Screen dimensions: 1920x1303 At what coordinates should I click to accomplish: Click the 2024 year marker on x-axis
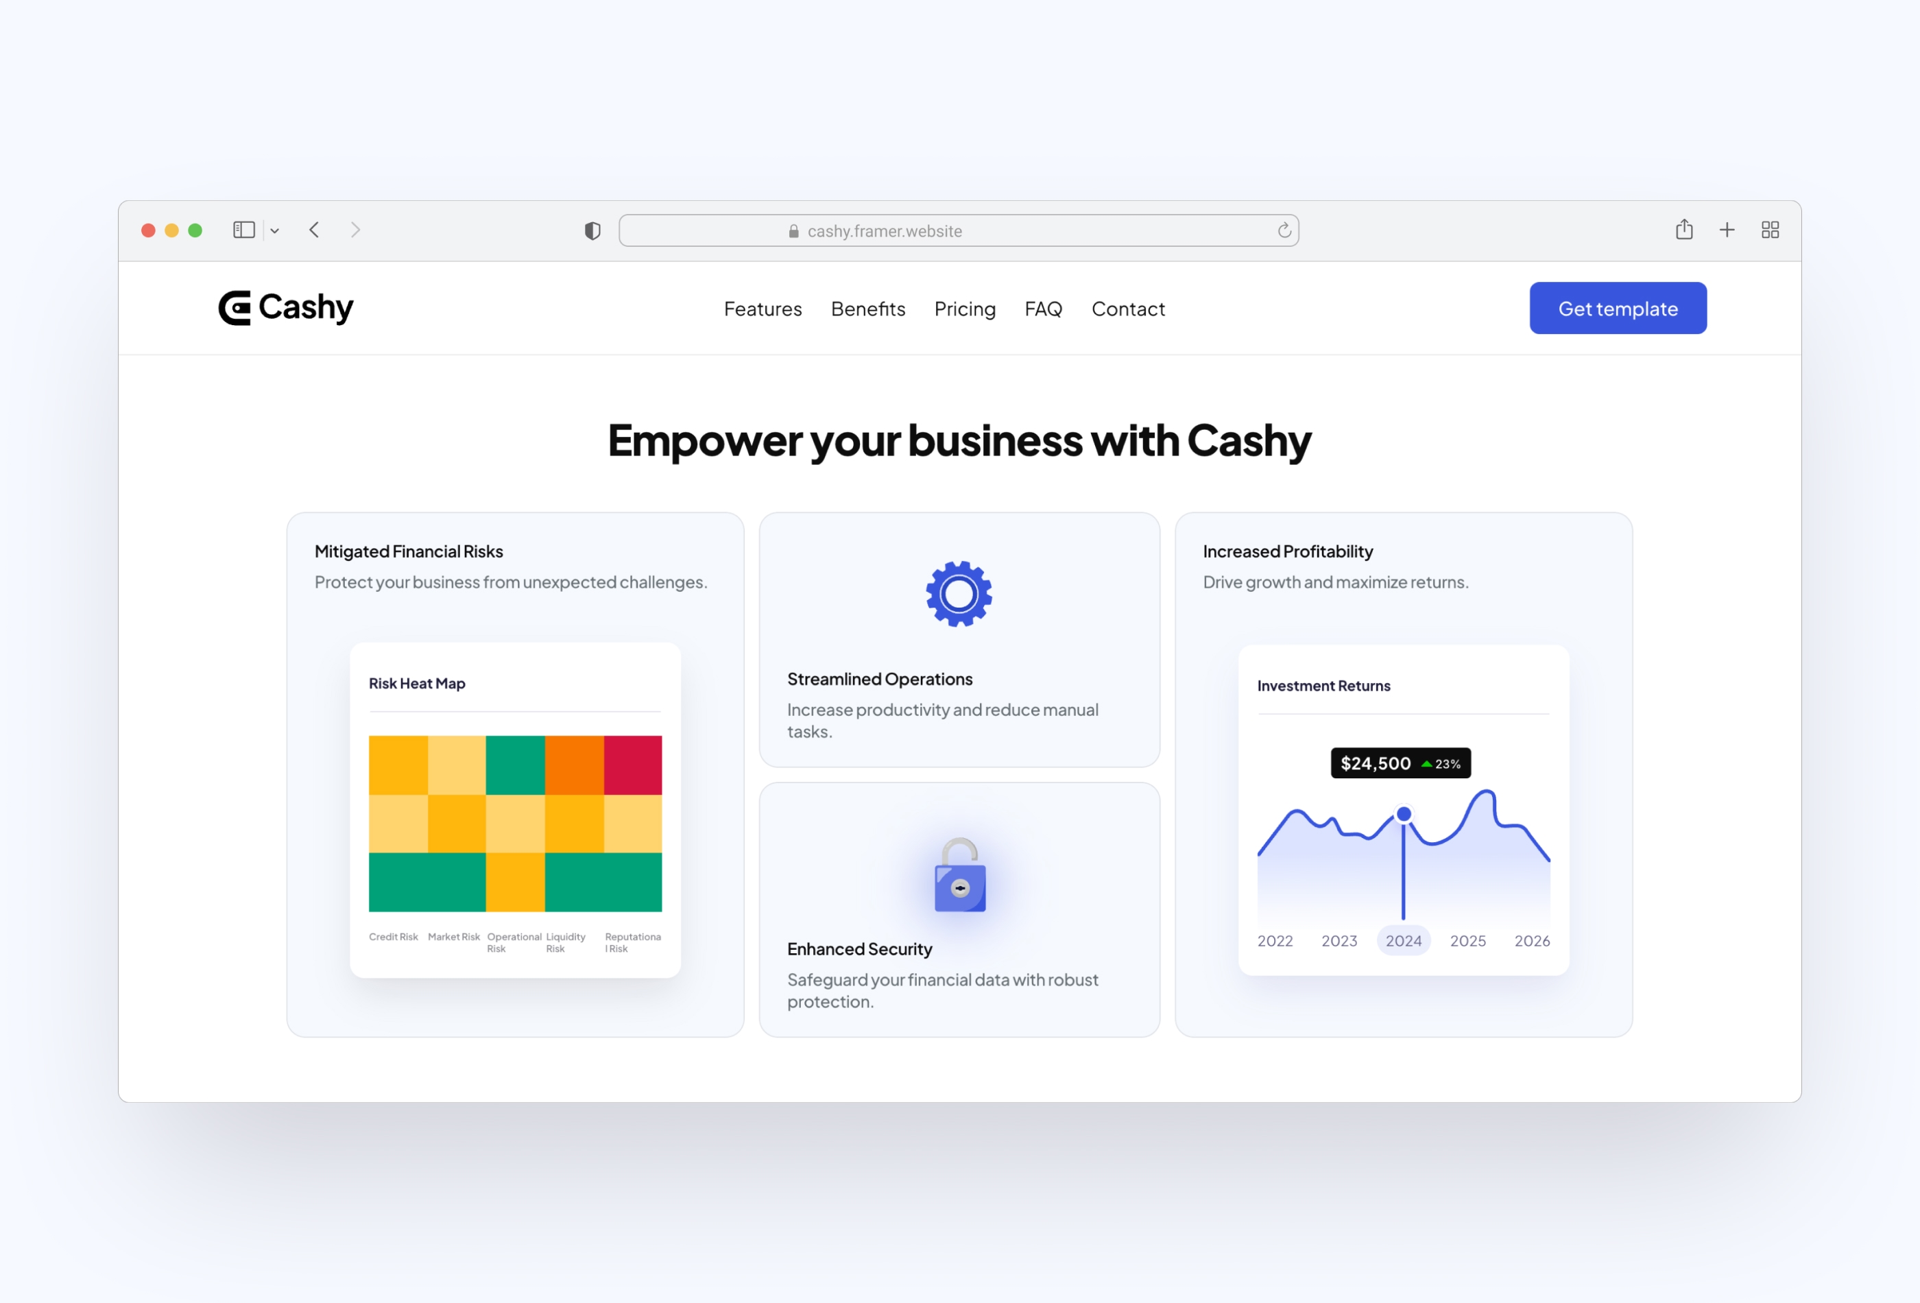pos(1402,941)
